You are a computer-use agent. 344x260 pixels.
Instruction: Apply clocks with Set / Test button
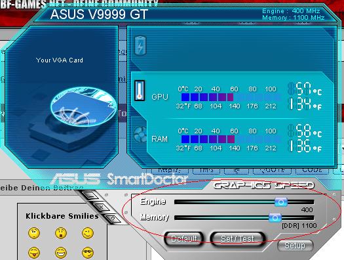pos(237,239)
